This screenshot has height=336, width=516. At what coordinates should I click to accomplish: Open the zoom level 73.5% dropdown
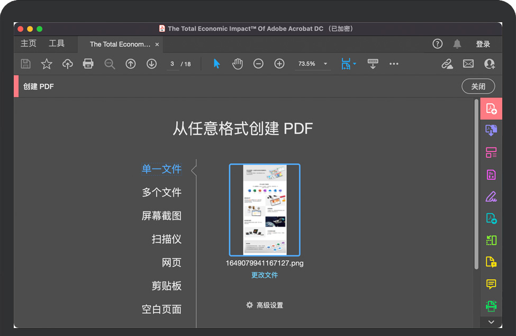click(x=325, y=64)
